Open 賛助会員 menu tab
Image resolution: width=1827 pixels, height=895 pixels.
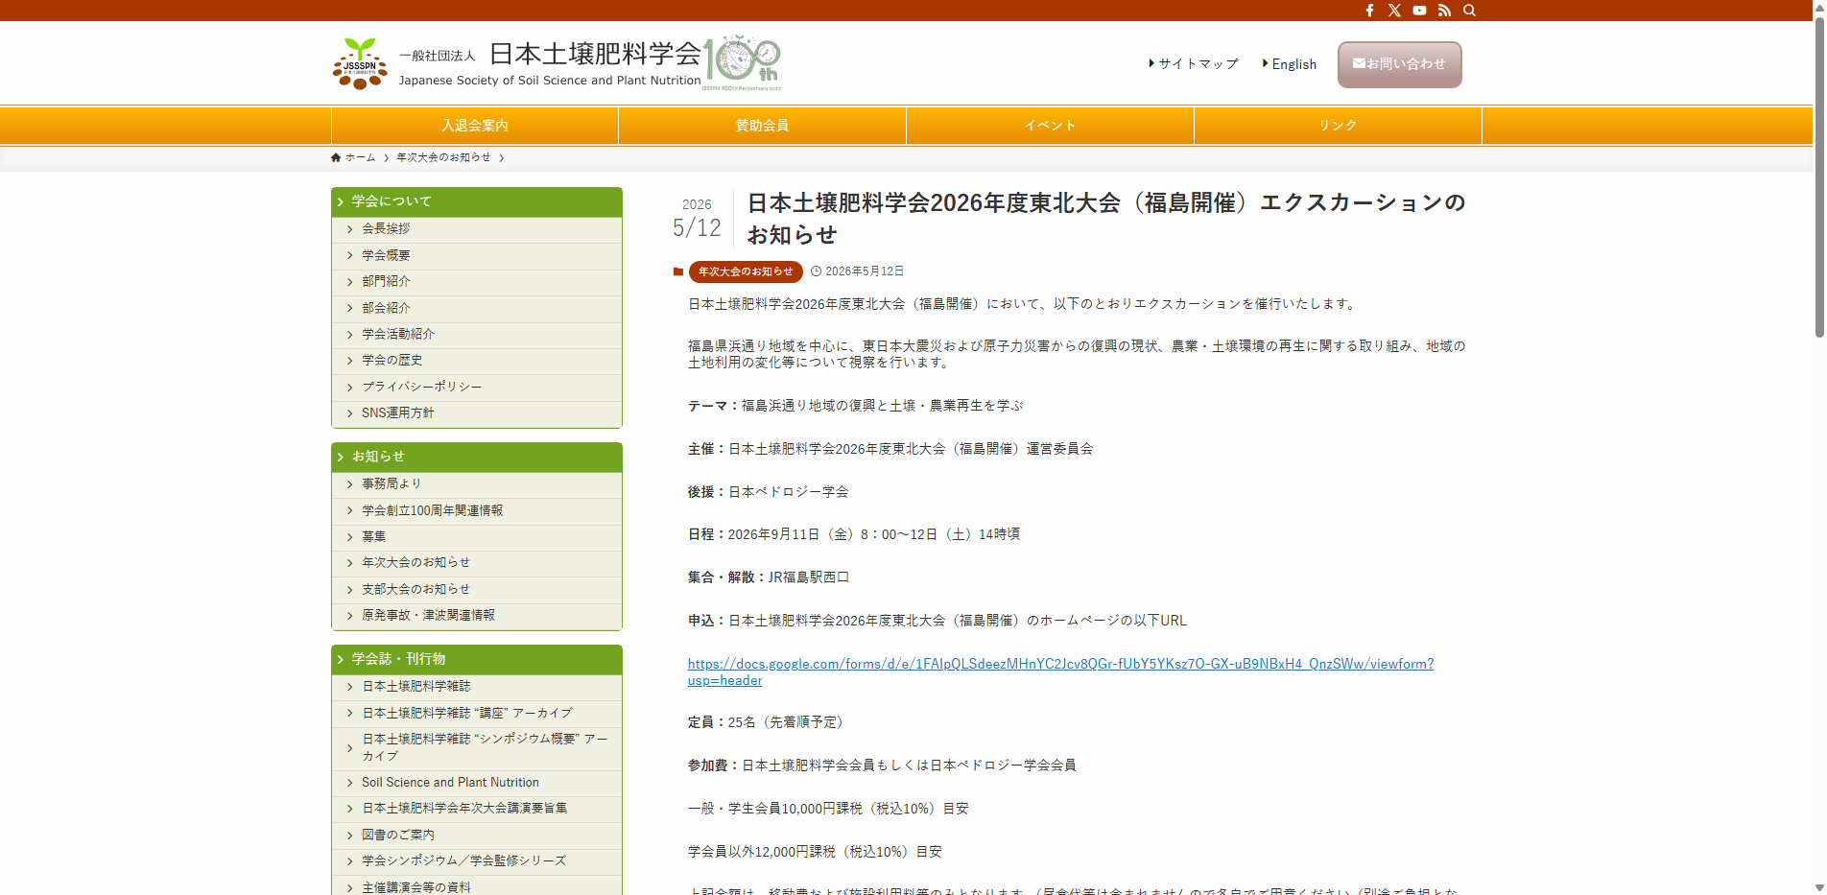[x=763, y=126]
